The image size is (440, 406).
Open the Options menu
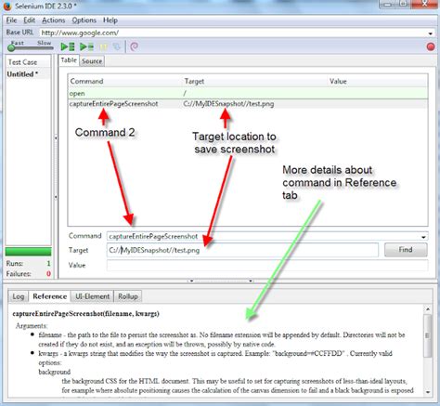click(x=84, y=20)
